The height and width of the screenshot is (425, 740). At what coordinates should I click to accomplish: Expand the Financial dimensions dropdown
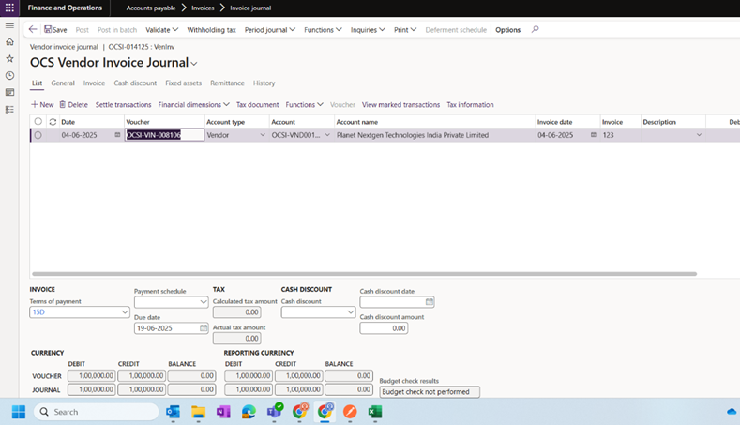coord(194,105)
